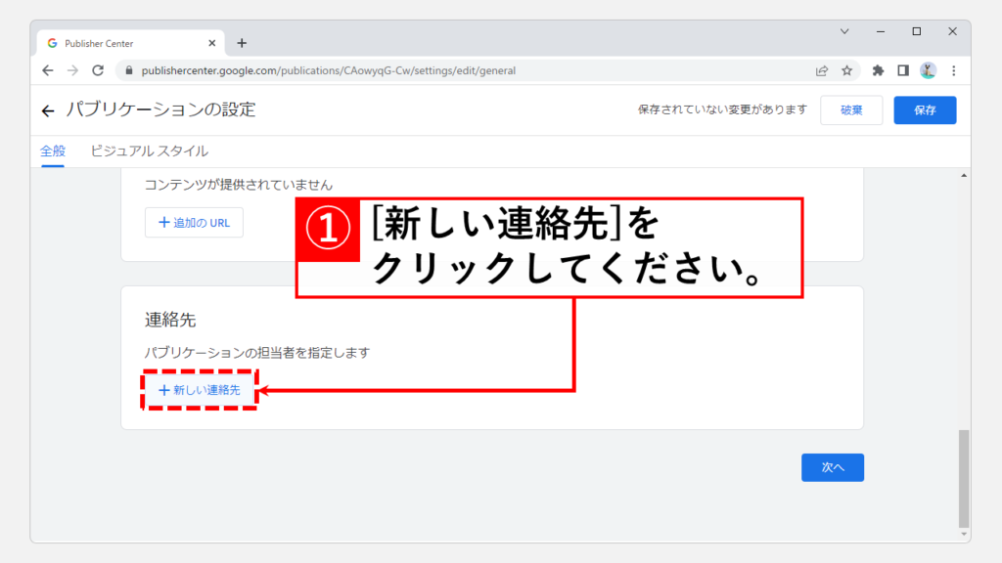Click the 追加の URL button
The width and height of the screenshot is (1002, 563).
click(194, 223)
